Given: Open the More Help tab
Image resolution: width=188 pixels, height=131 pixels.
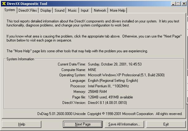Looking at the screenshot, I should [118, 10].
